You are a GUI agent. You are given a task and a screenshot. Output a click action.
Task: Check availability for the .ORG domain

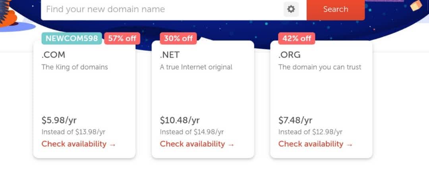[315, 144]
